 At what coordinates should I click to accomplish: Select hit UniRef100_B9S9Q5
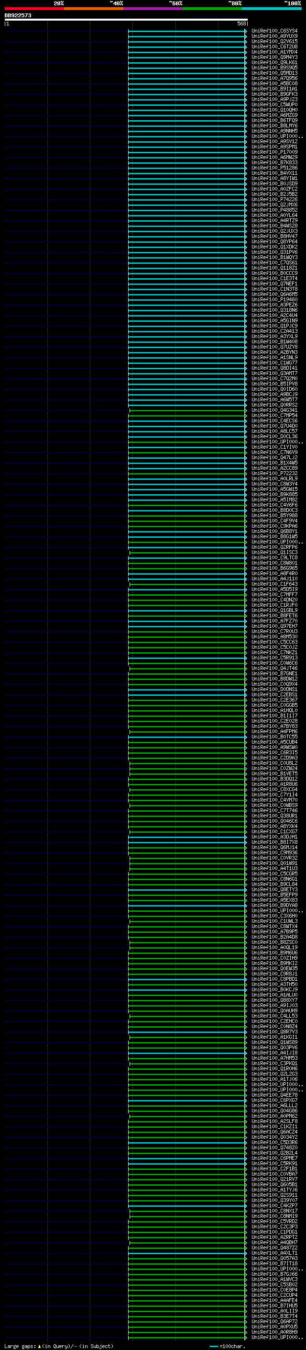pos(274,68)
